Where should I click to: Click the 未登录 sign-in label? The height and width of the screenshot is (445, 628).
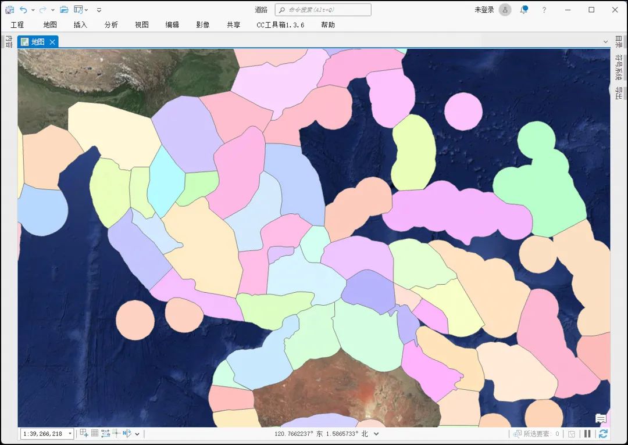coord(484,10)
